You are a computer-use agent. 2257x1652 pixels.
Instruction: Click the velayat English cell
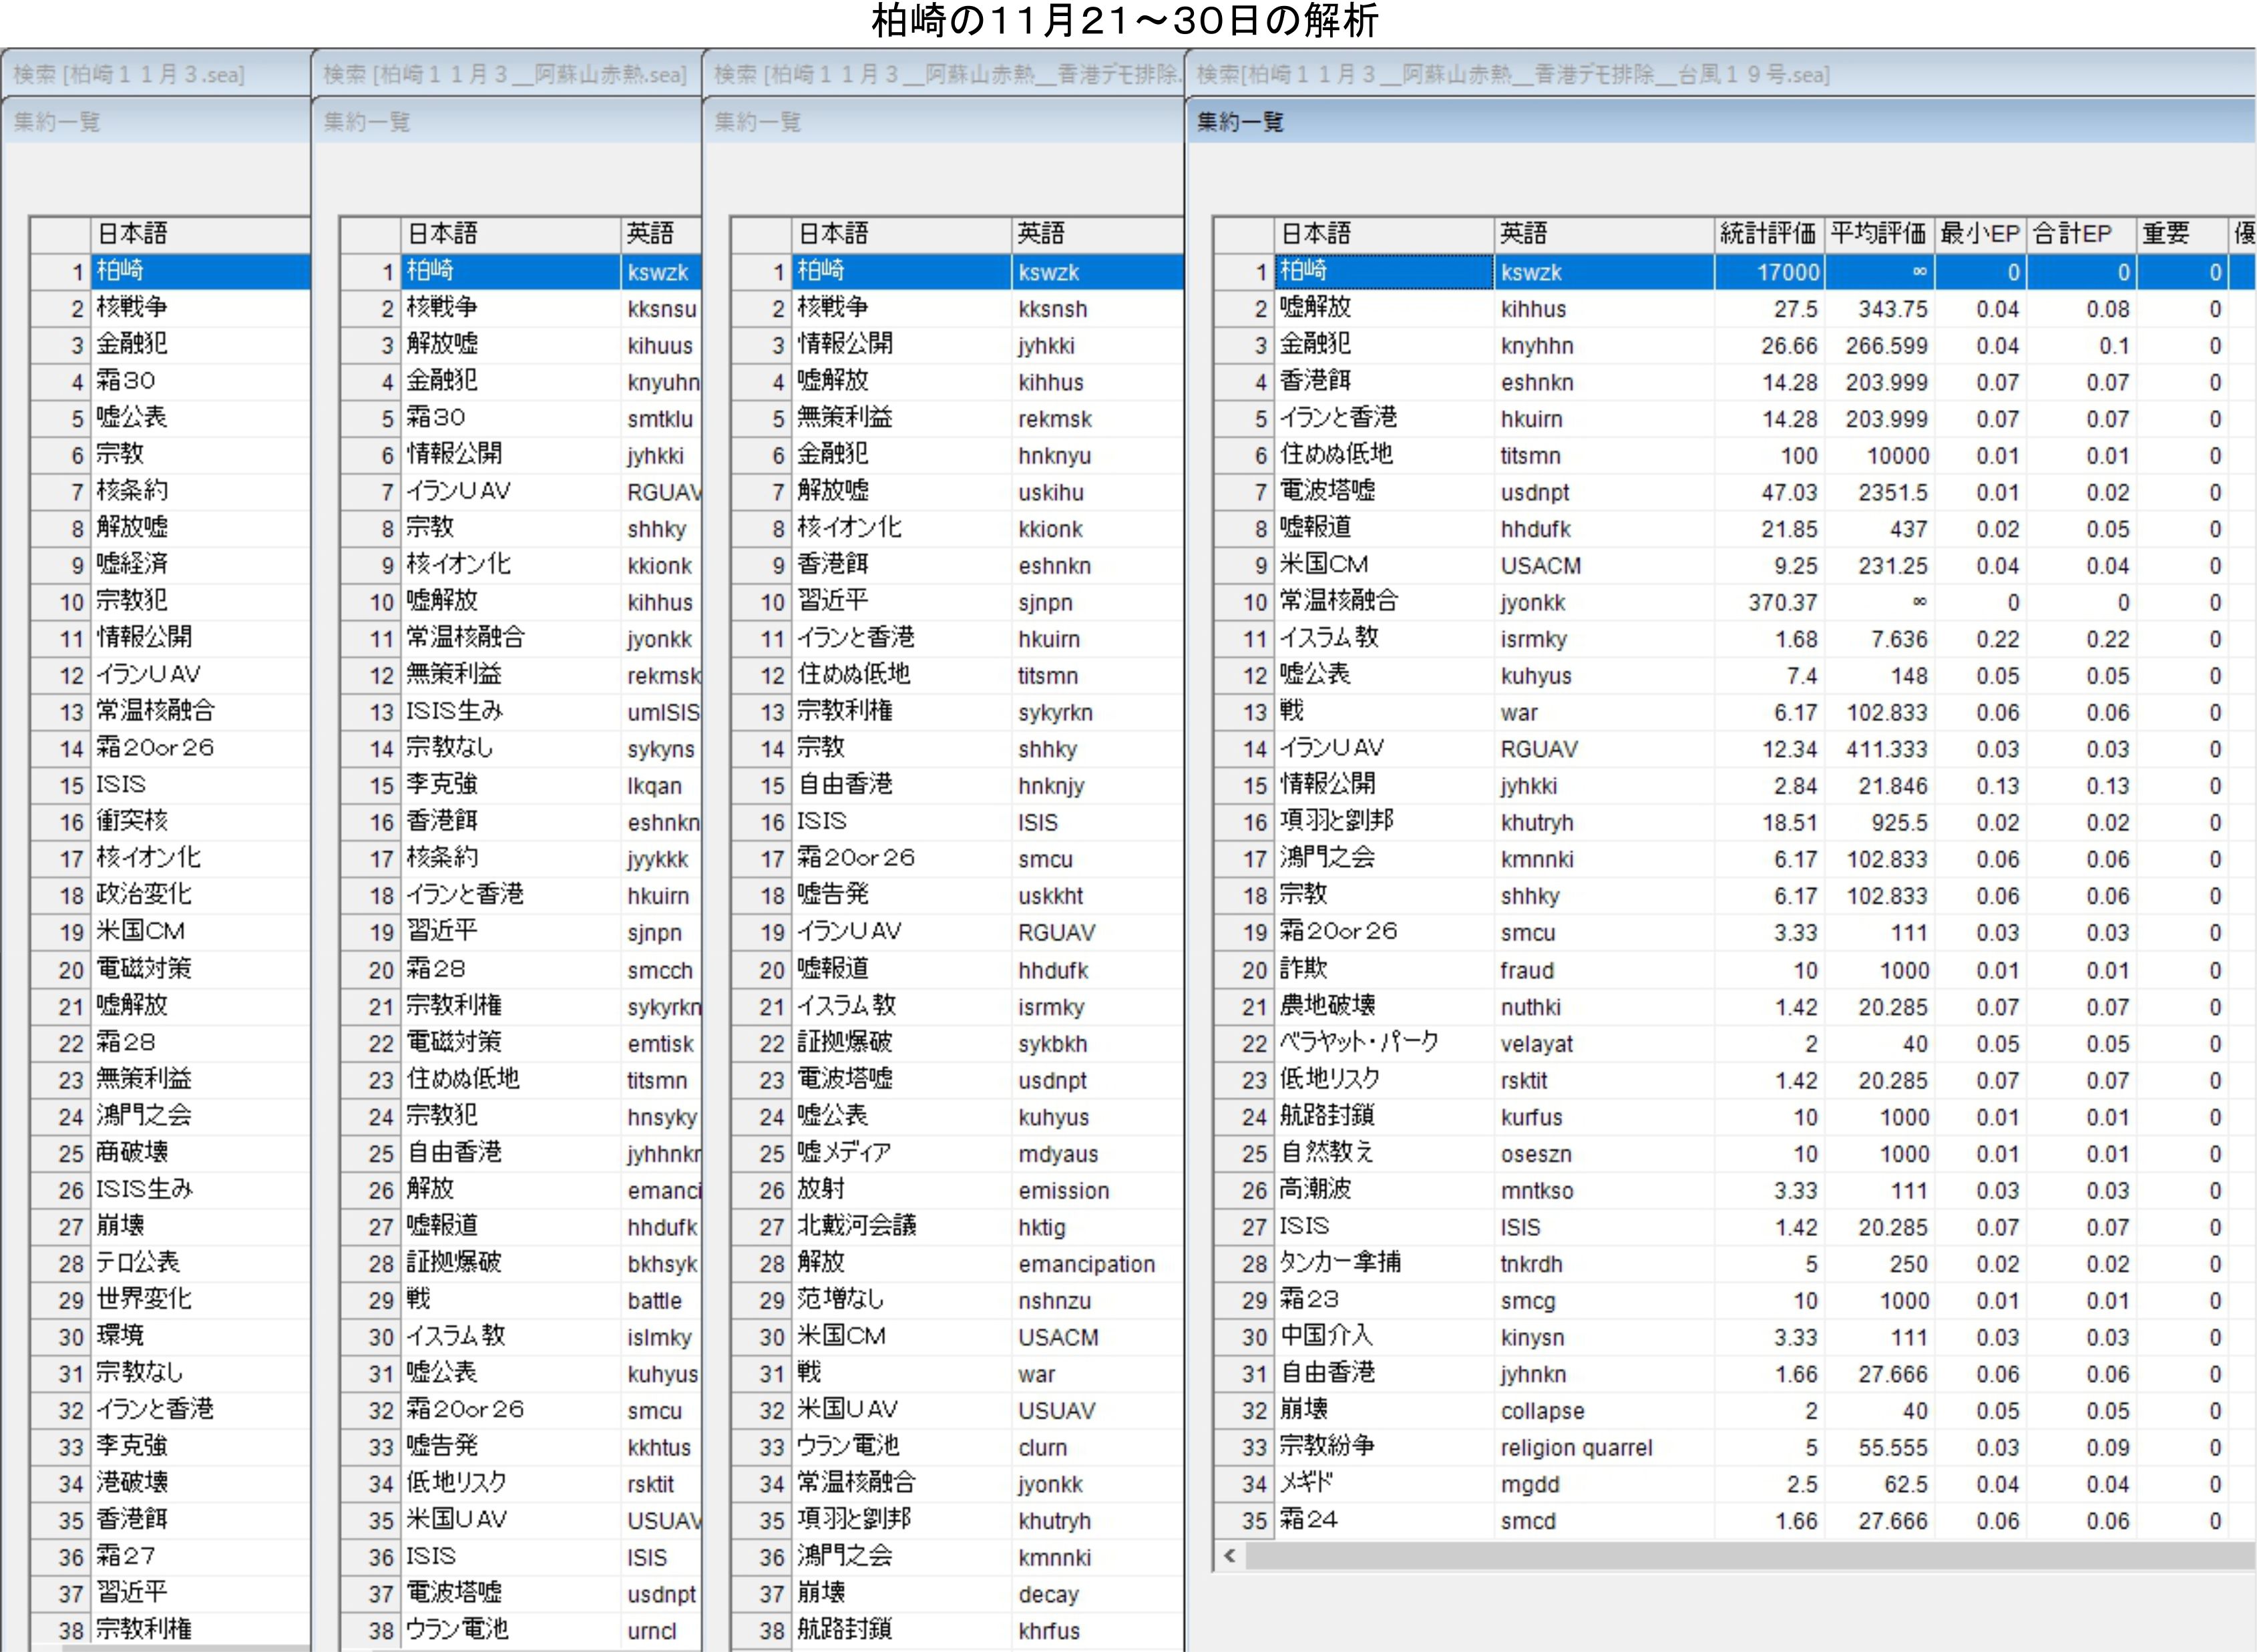(1536, 1044)
